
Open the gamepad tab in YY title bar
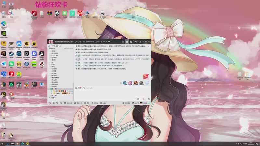[136, 42]
